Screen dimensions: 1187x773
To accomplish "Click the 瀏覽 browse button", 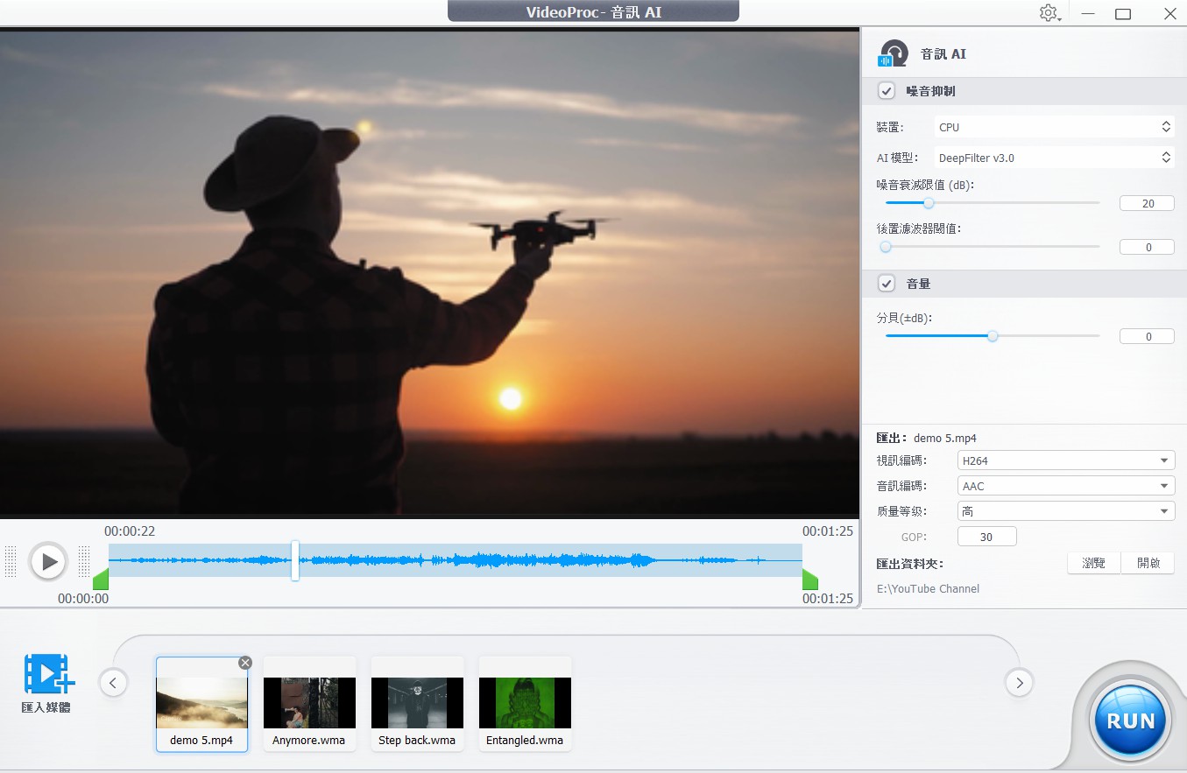I will (x=1092, y=563).
